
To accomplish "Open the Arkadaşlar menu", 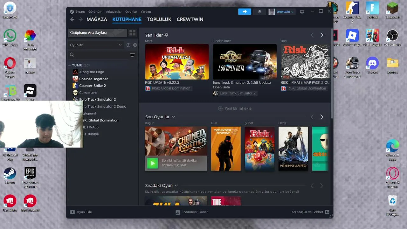I will point(114,12).
